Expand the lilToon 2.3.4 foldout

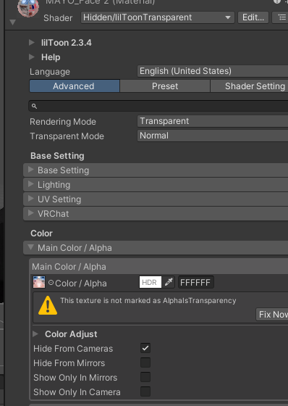pos(32,43)
